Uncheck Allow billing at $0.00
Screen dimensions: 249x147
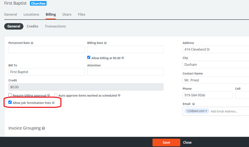[89, 57]
